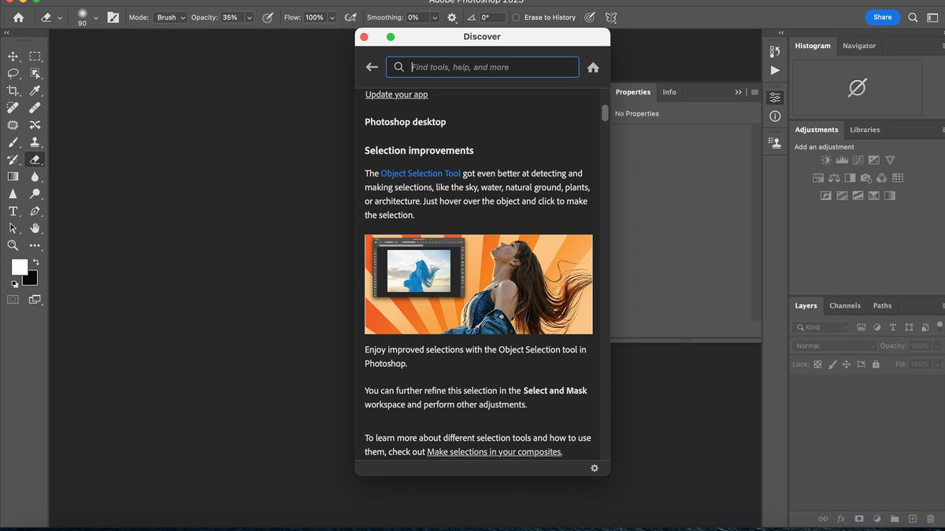Select the Zoom tool
The image size is (945, 531).
tap(13, 245)
